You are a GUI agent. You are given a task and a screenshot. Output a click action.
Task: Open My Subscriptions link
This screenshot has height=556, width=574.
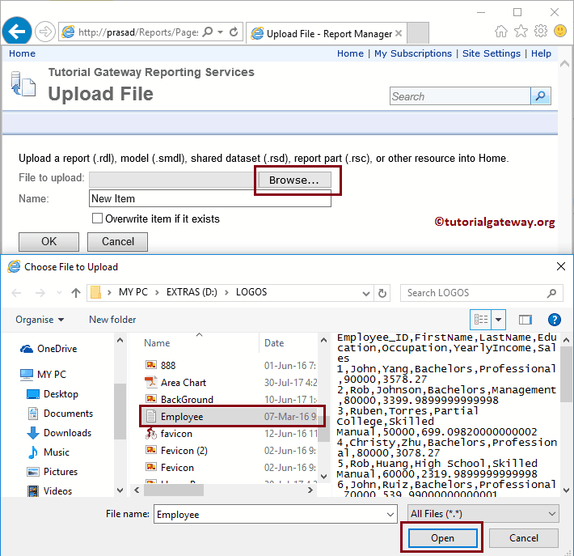tap(413, 53)
